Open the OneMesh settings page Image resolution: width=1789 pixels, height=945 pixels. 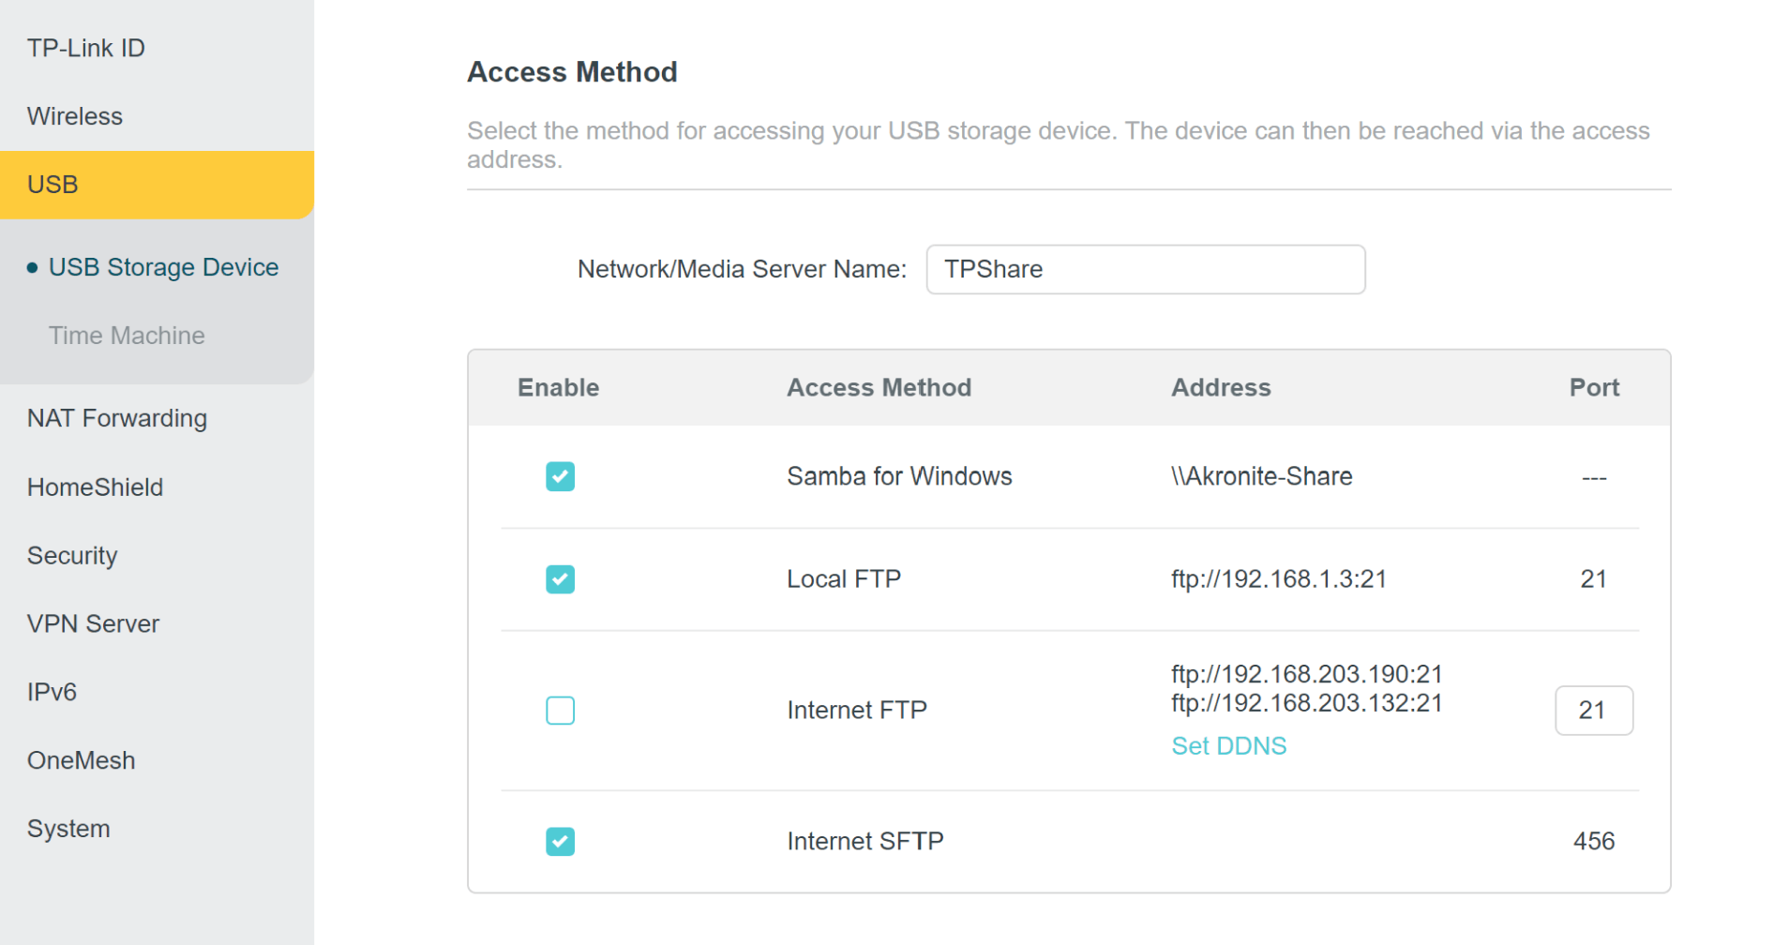(81, 760)
